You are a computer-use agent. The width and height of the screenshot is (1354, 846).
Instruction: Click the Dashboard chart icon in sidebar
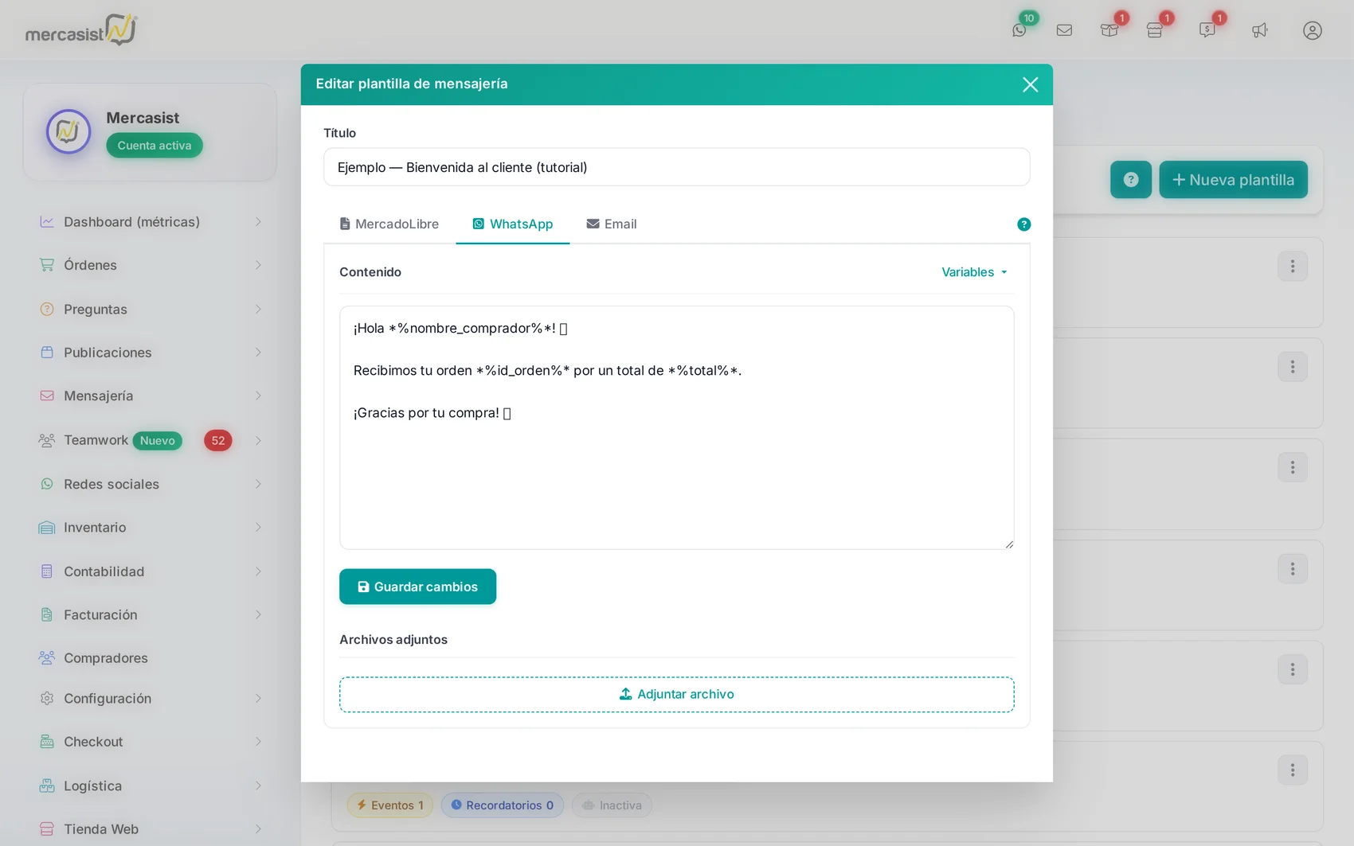coord(47,222)
